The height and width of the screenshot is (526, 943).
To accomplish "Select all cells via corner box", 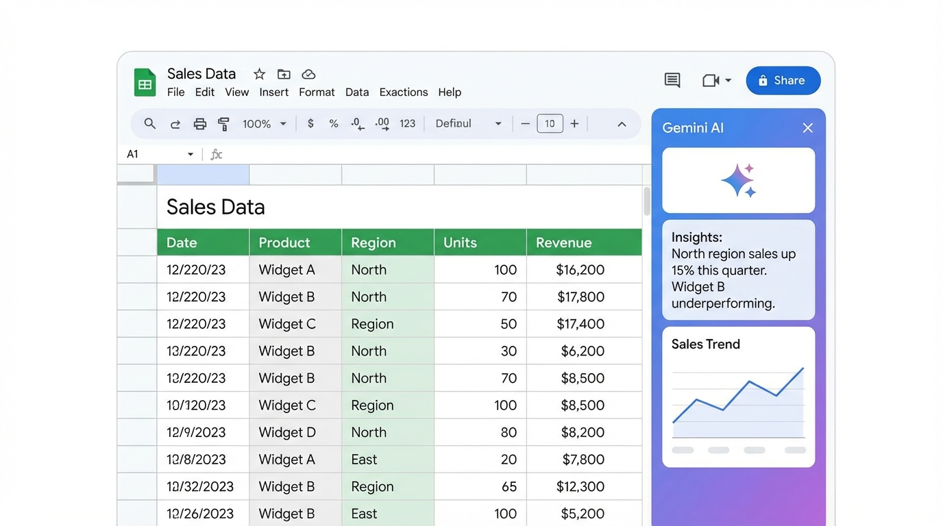I will click(x=136, y=174).
